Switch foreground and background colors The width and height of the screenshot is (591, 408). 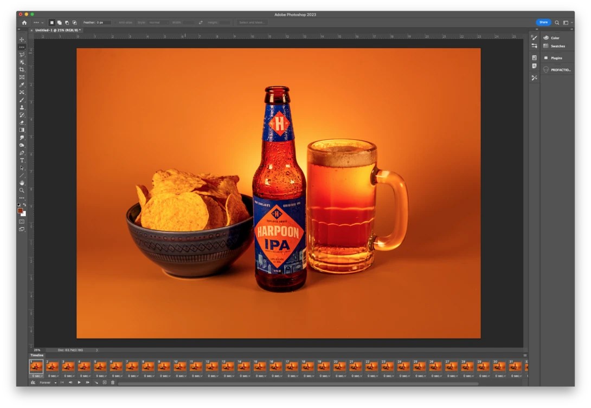(x=24, y=205)
